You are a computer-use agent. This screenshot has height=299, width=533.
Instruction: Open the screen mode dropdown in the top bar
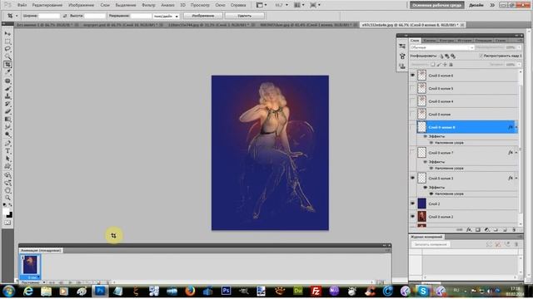pyautogui.click(x=315, y=5)
